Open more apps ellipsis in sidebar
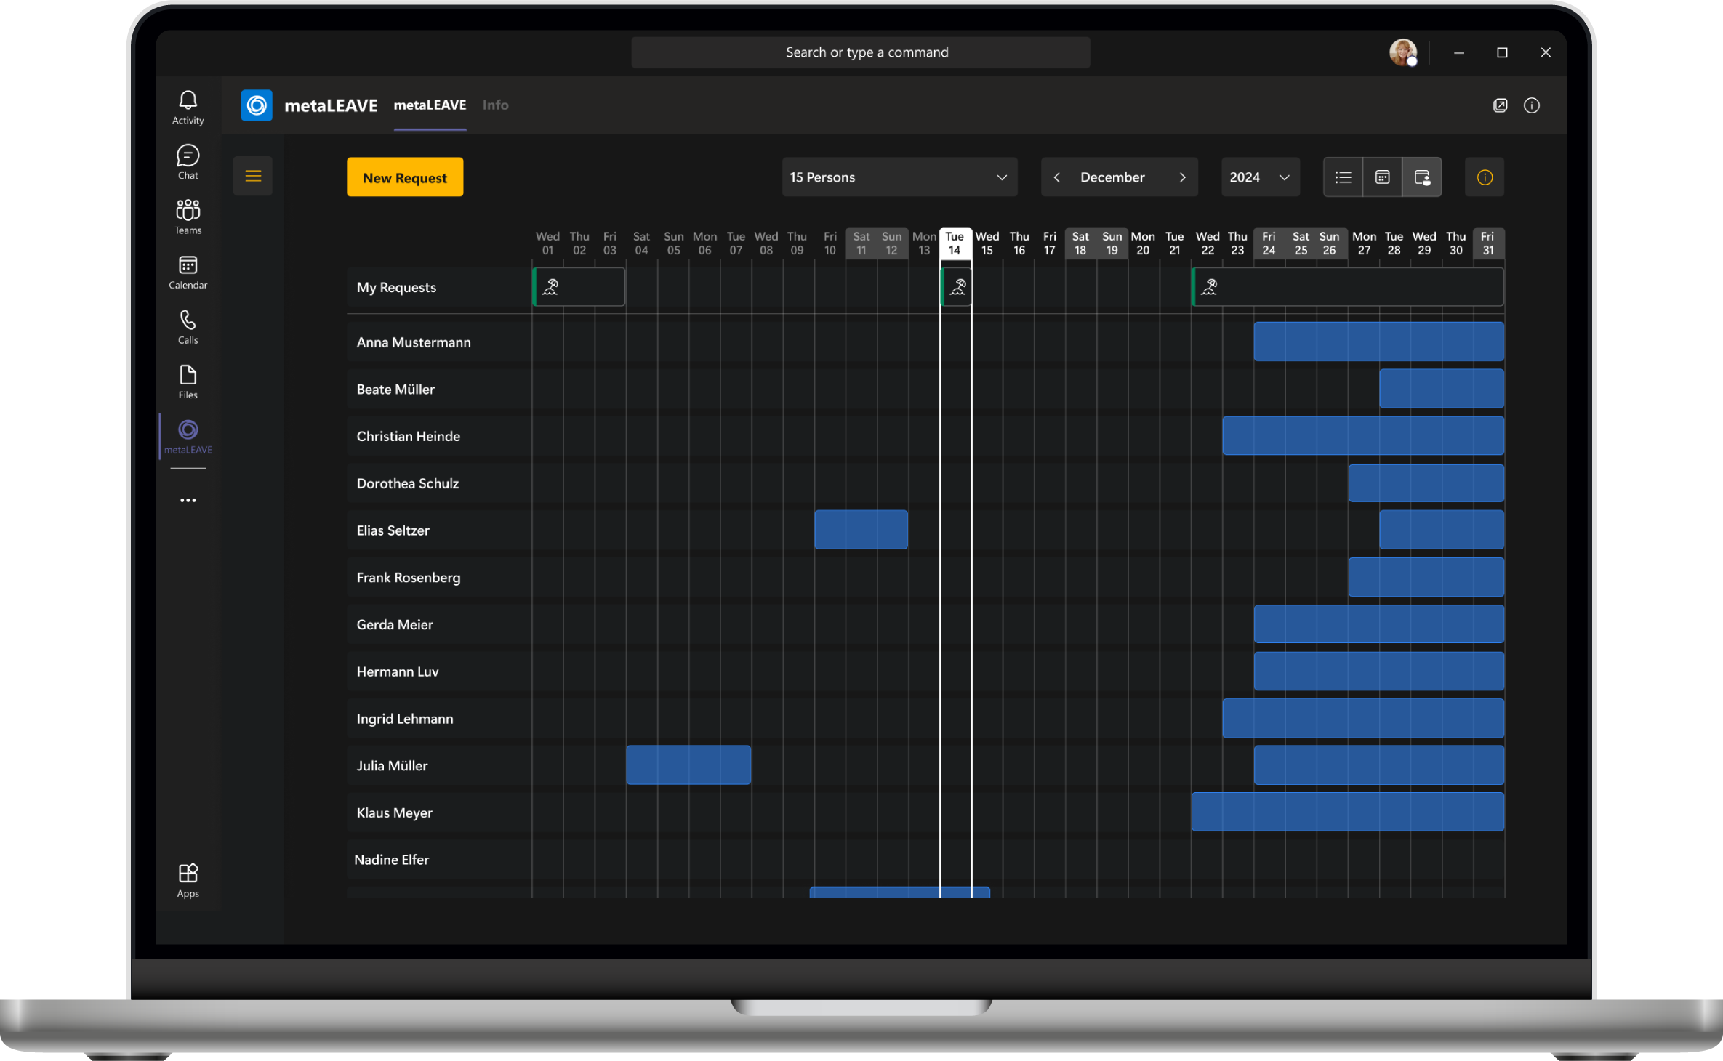This screenshot has width=1723, height=1061. coord(188,500)
